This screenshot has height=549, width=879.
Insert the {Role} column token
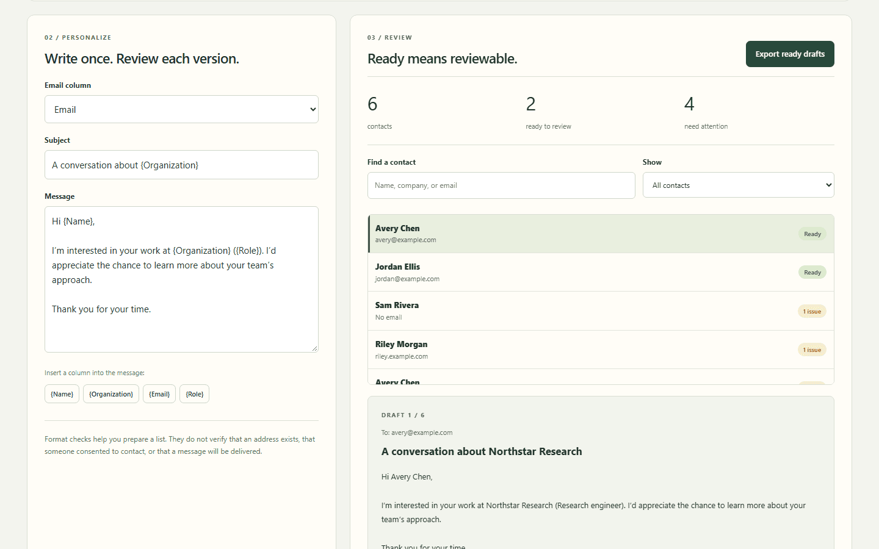pyautogui.click(x=194, y=394)
